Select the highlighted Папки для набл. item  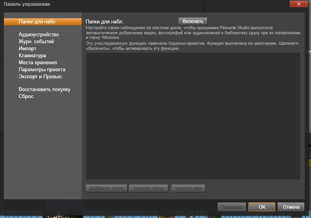pyautogui.click(x=43, y=22)
